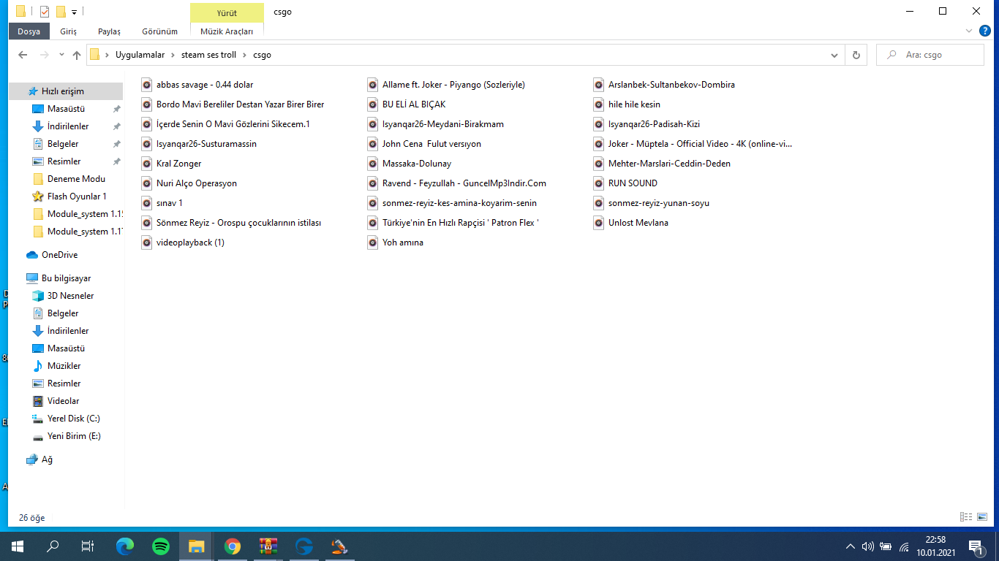Expand the chevron after steam ses troll
This screenshot has width=999, height=561.
[x=245, y=55]
